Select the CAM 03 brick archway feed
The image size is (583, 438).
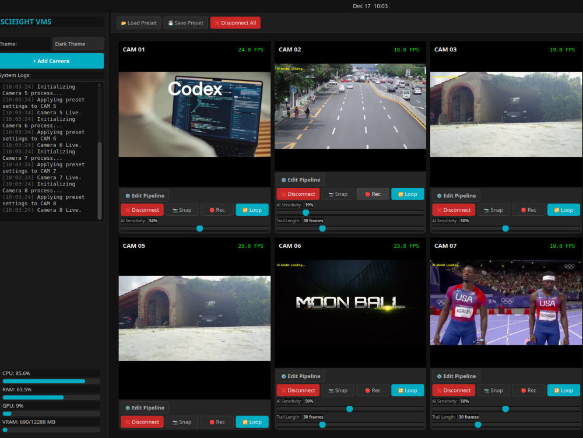[506, 114]
